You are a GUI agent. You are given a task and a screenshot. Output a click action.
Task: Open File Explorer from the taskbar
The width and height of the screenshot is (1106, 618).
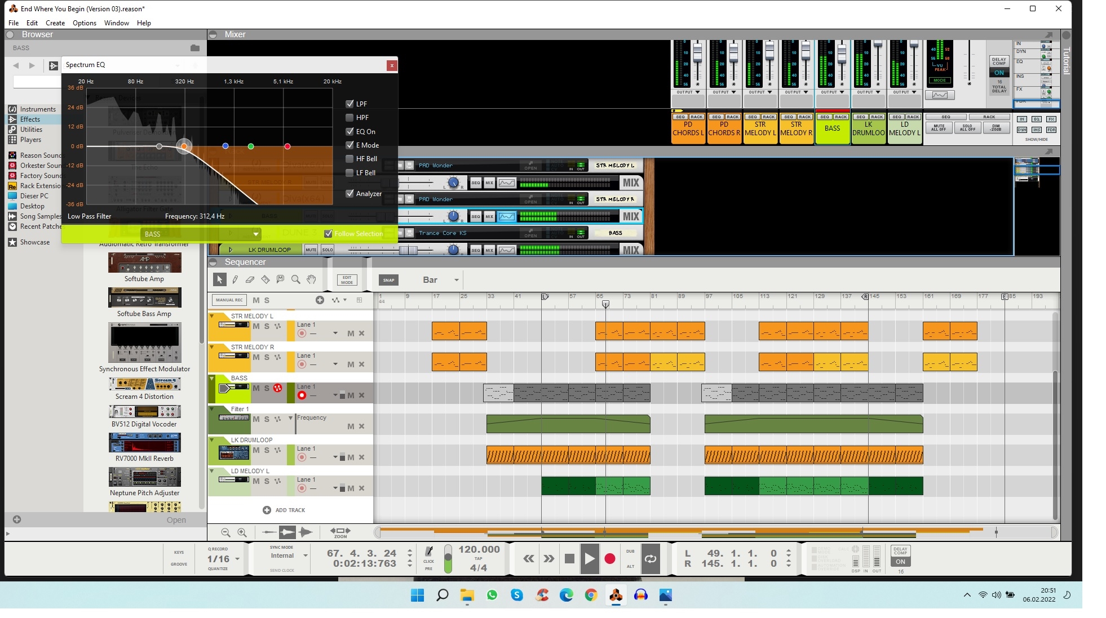pos(467,595)
